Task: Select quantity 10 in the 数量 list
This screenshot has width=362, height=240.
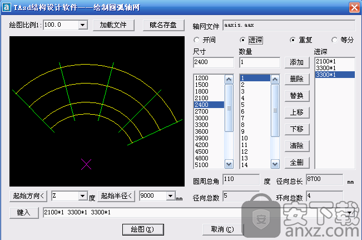Action: click(x=255, y=138)
